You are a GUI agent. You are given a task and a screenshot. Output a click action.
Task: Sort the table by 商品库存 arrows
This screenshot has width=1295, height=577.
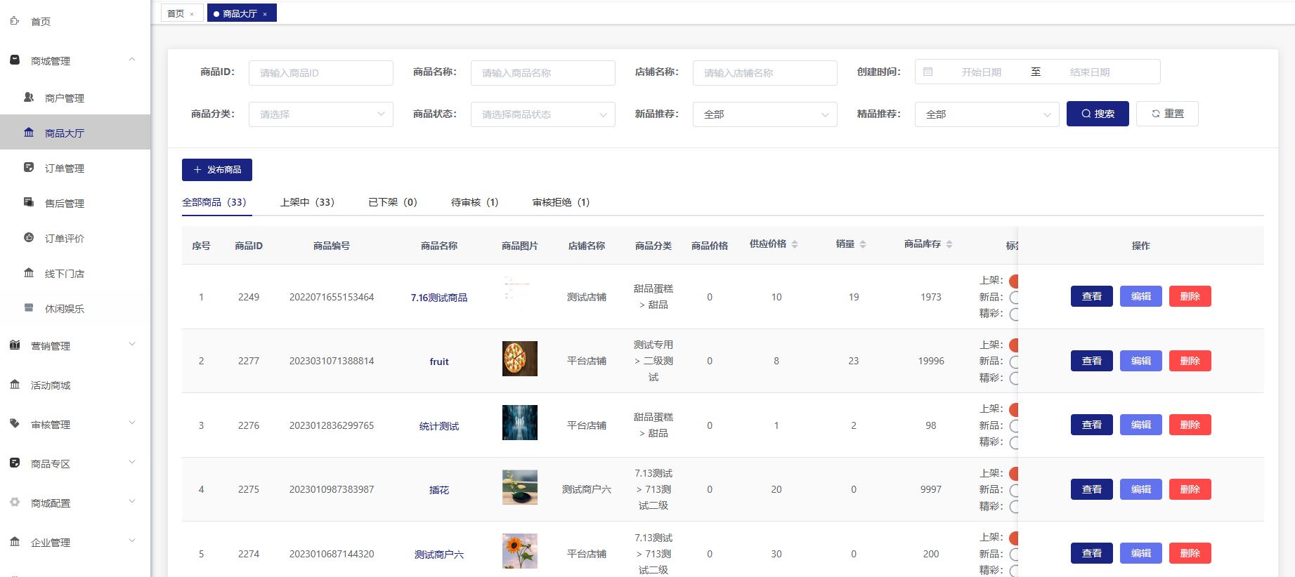(949, 244)
